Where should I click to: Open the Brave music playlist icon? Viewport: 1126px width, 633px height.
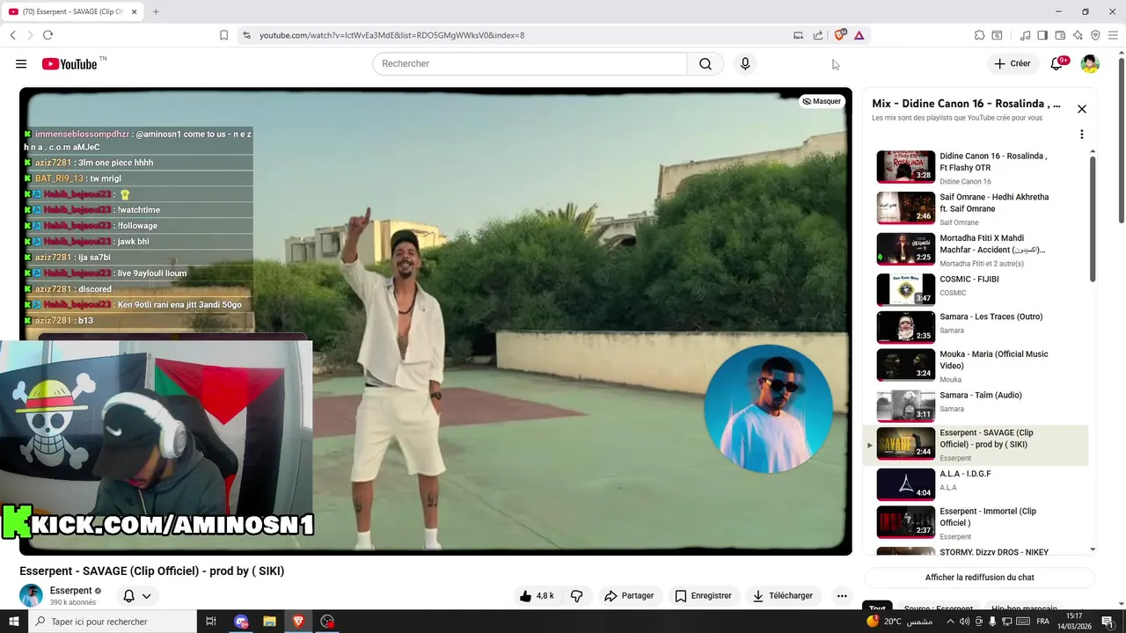pos(1025,35)
